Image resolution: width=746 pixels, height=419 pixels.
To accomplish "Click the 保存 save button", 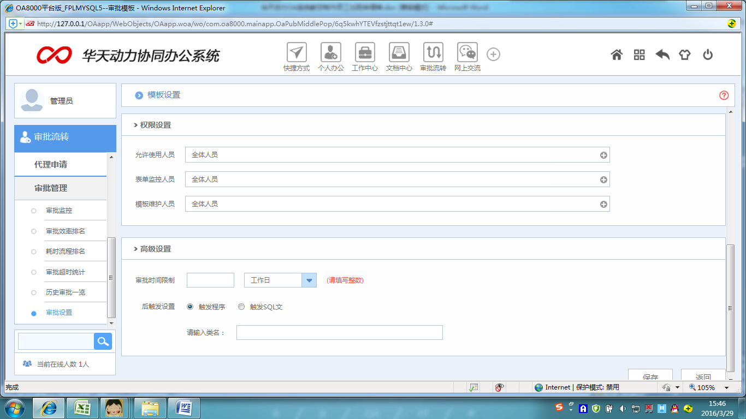I will pyautogui.click(x=650, y=377).
